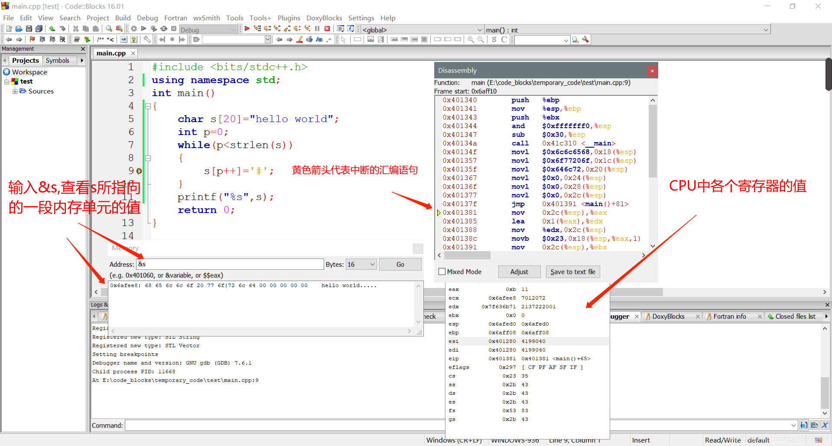This screenshot has height=446, width=832.
Task: Select the main.cpp editor tab
Action: click(x=111, y=53)
